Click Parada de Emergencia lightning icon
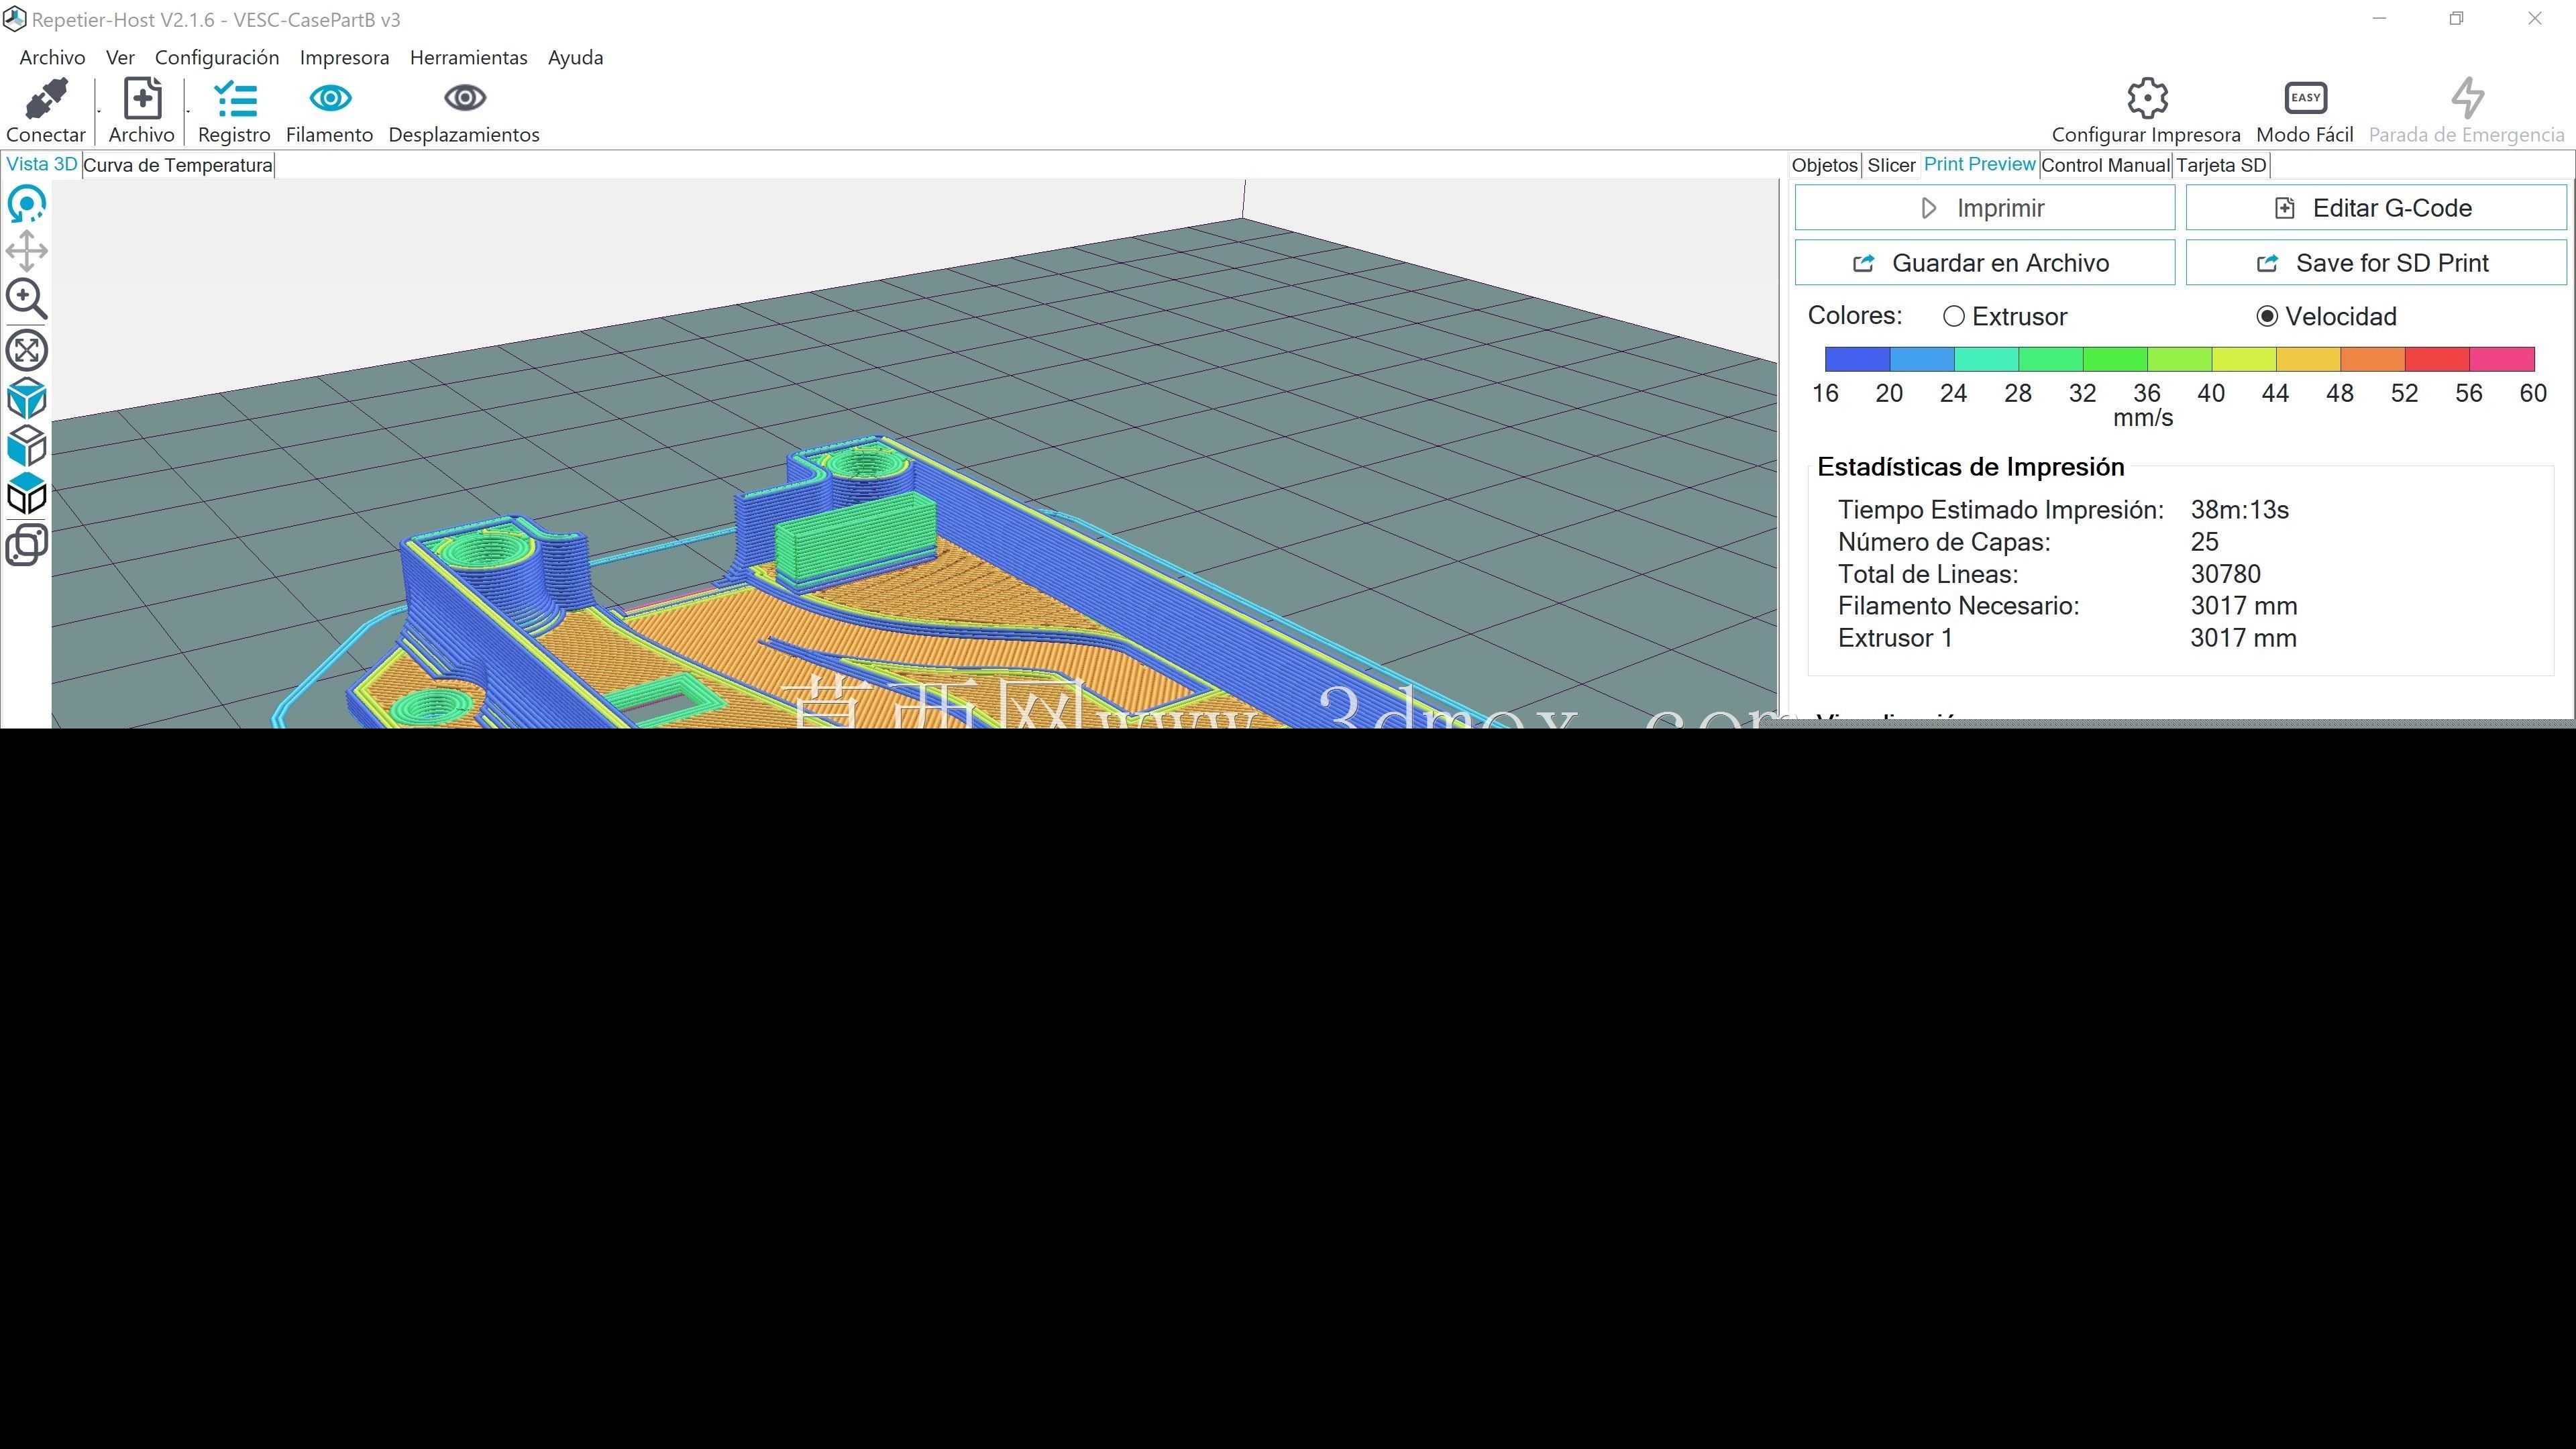This screenshot has height=1449, width=2576. (2467, 98)
